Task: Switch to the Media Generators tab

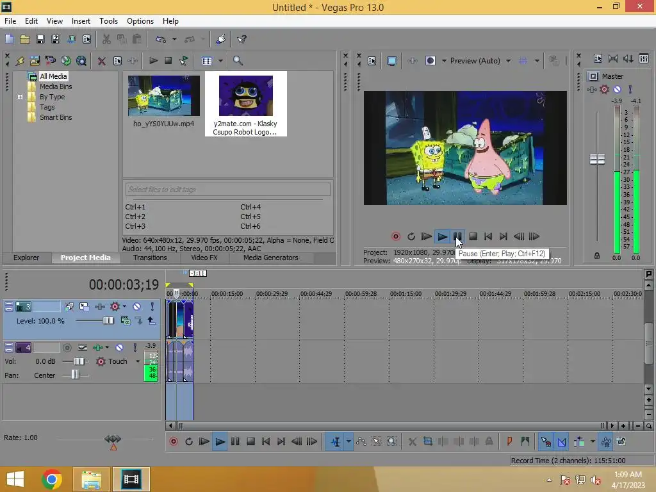Action: point(271,258)
